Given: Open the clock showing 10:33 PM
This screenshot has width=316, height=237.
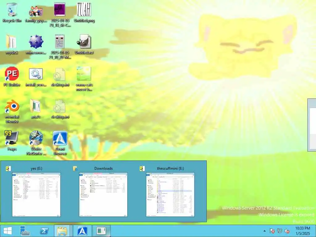Looking at the screenshot, I should pyautogui.click(x=303, y=231).
